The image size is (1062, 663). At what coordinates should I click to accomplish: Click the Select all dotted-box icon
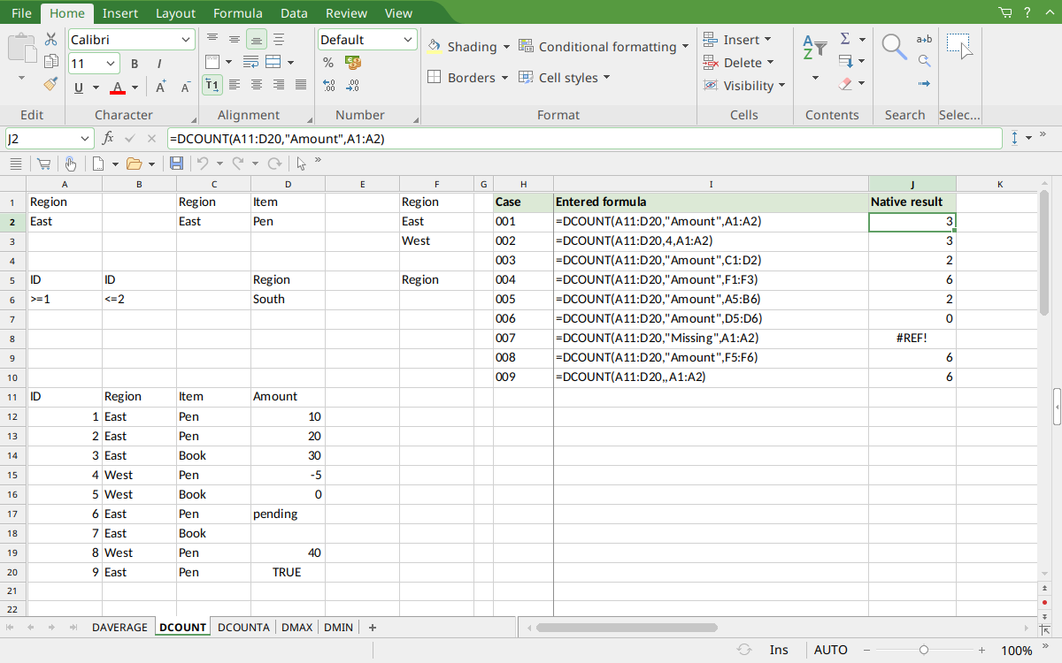(959, 46)
